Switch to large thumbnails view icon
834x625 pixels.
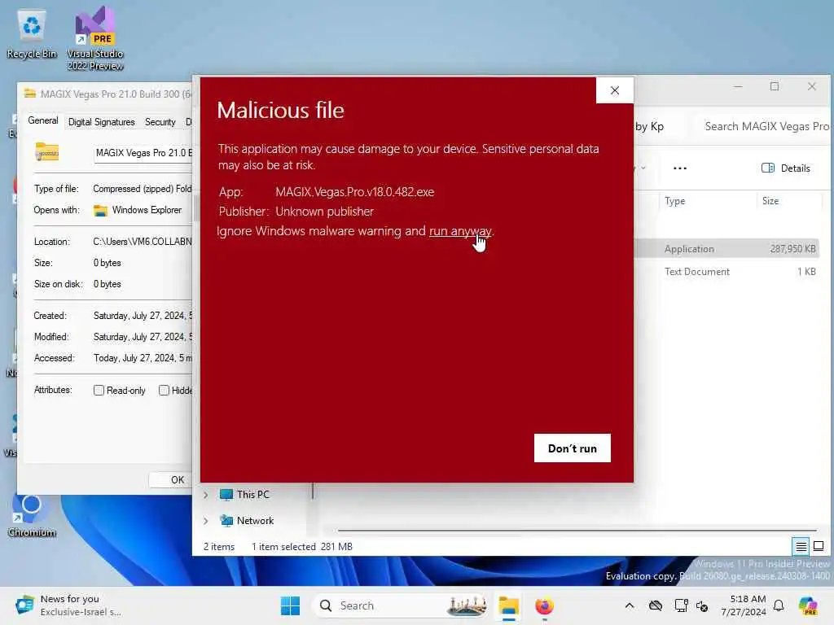[819, 546]
